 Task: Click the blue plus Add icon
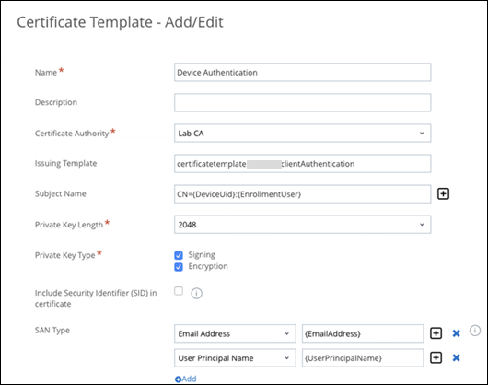pos(178,379)
